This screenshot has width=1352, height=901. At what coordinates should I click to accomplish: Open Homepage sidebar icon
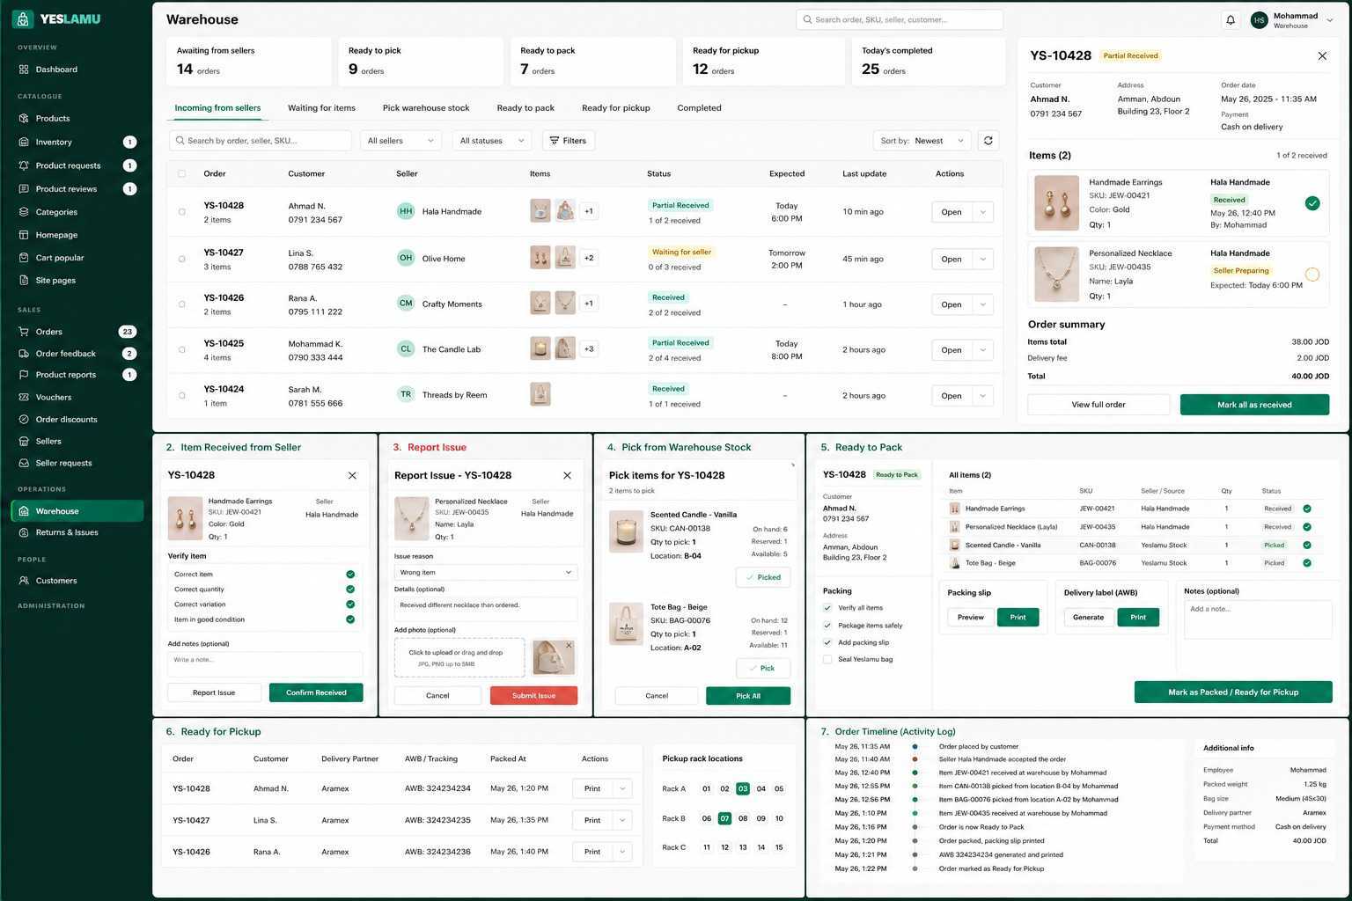point(24,235)
